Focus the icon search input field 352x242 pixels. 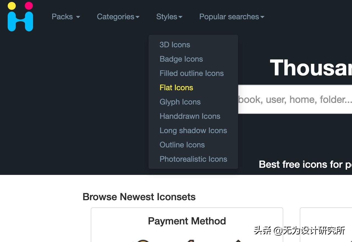294,99
